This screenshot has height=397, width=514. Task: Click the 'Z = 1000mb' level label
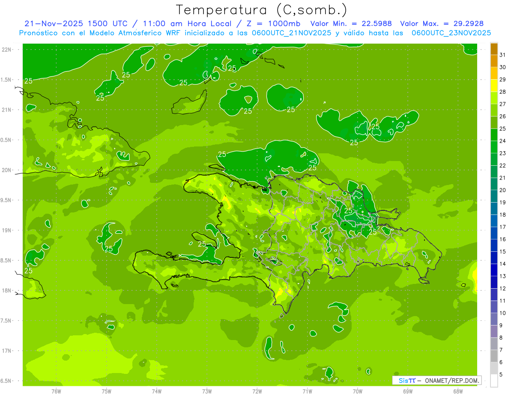[x=275, y=24]
